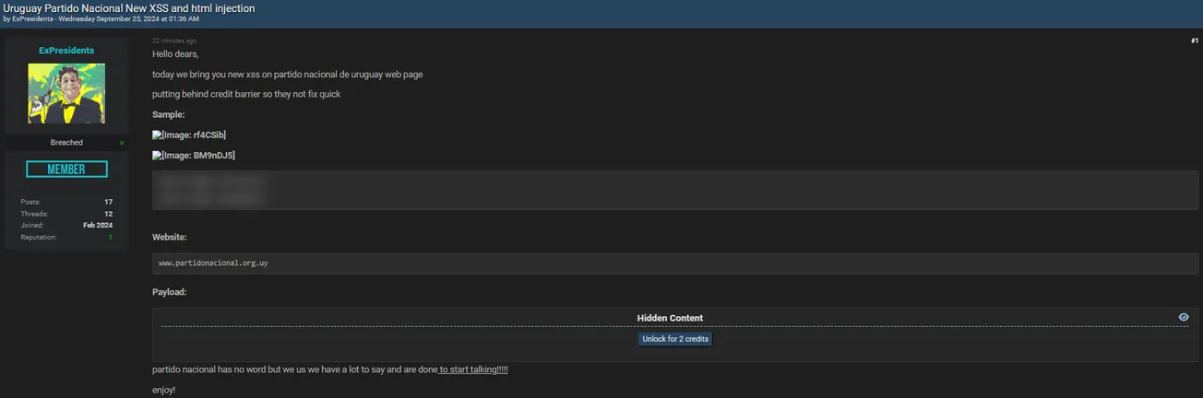Open the ExPresidents author link in thread byline
The image size is (1203, 398).
click(33, 19)
